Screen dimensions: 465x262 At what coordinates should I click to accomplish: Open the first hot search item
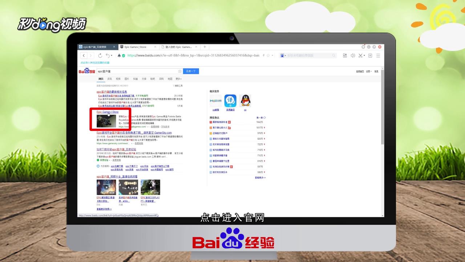[220, 122]
